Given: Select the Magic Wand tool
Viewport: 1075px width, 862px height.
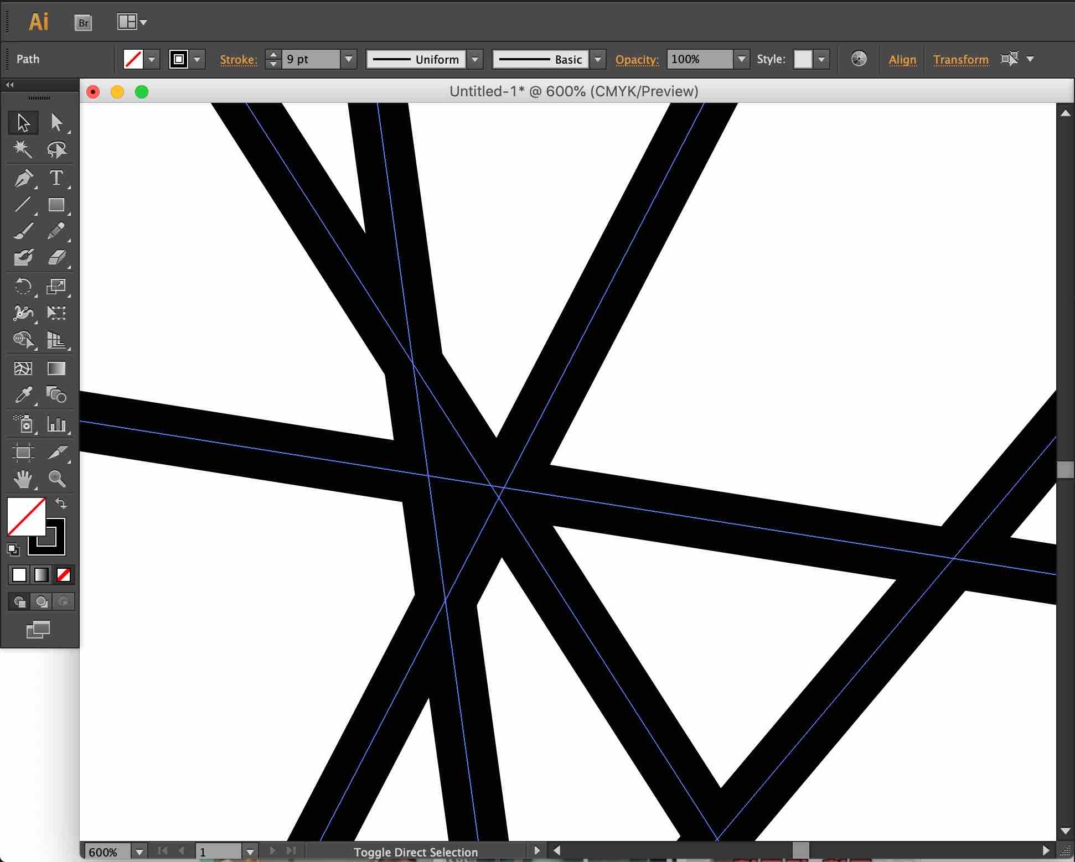Looking at the screenshot, I should 23,149.
